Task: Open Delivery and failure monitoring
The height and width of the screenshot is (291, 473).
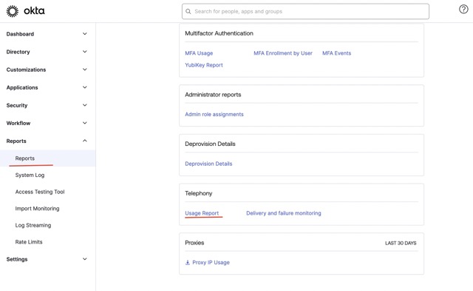Action: click(x=284, y=213)
